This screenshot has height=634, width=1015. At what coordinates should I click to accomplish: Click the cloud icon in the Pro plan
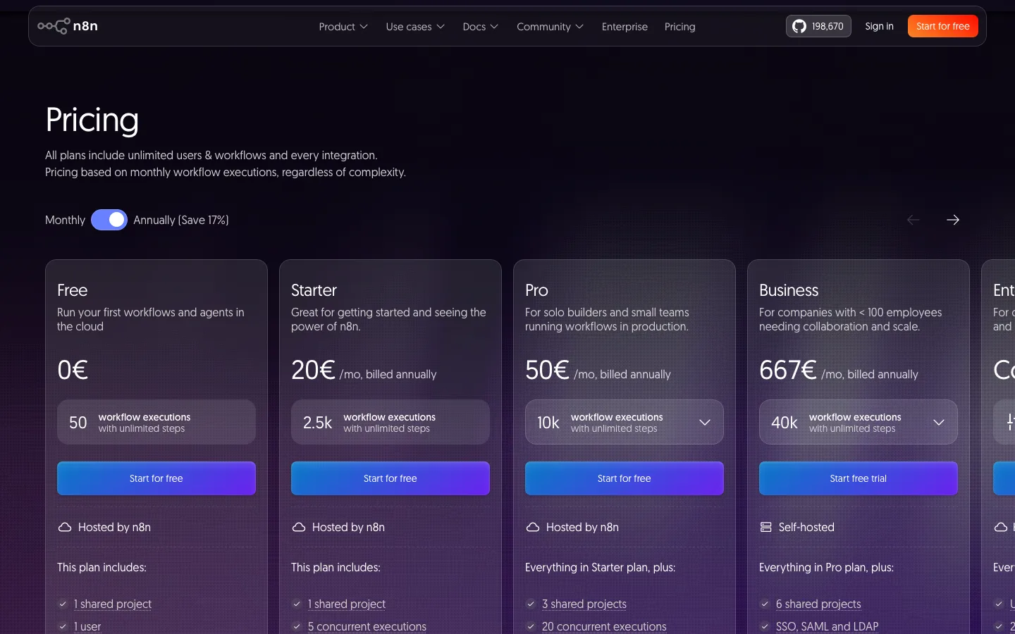533,527
